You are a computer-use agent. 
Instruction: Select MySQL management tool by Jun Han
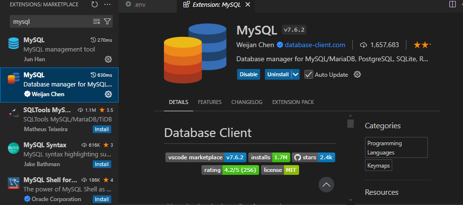(x=59, y=51)
